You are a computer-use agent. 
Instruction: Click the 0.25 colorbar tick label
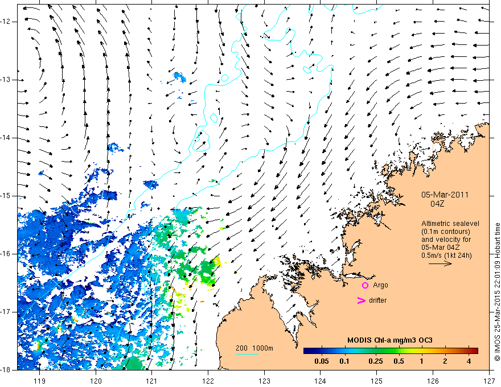375,361
